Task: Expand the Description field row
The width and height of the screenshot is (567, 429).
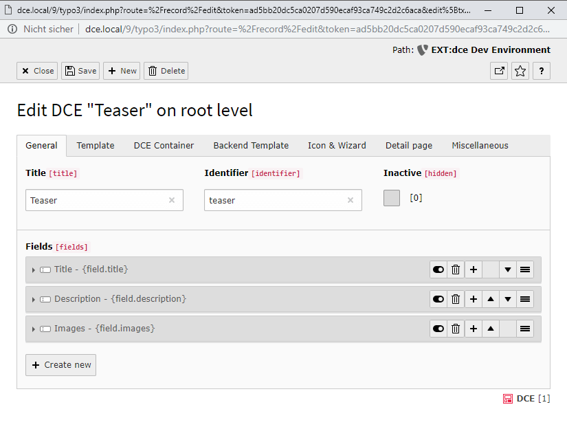Action: coord(34,300)
